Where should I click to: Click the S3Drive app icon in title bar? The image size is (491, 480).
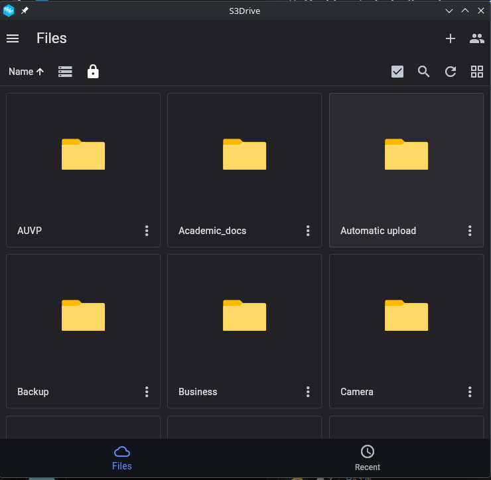click(9, 11)
